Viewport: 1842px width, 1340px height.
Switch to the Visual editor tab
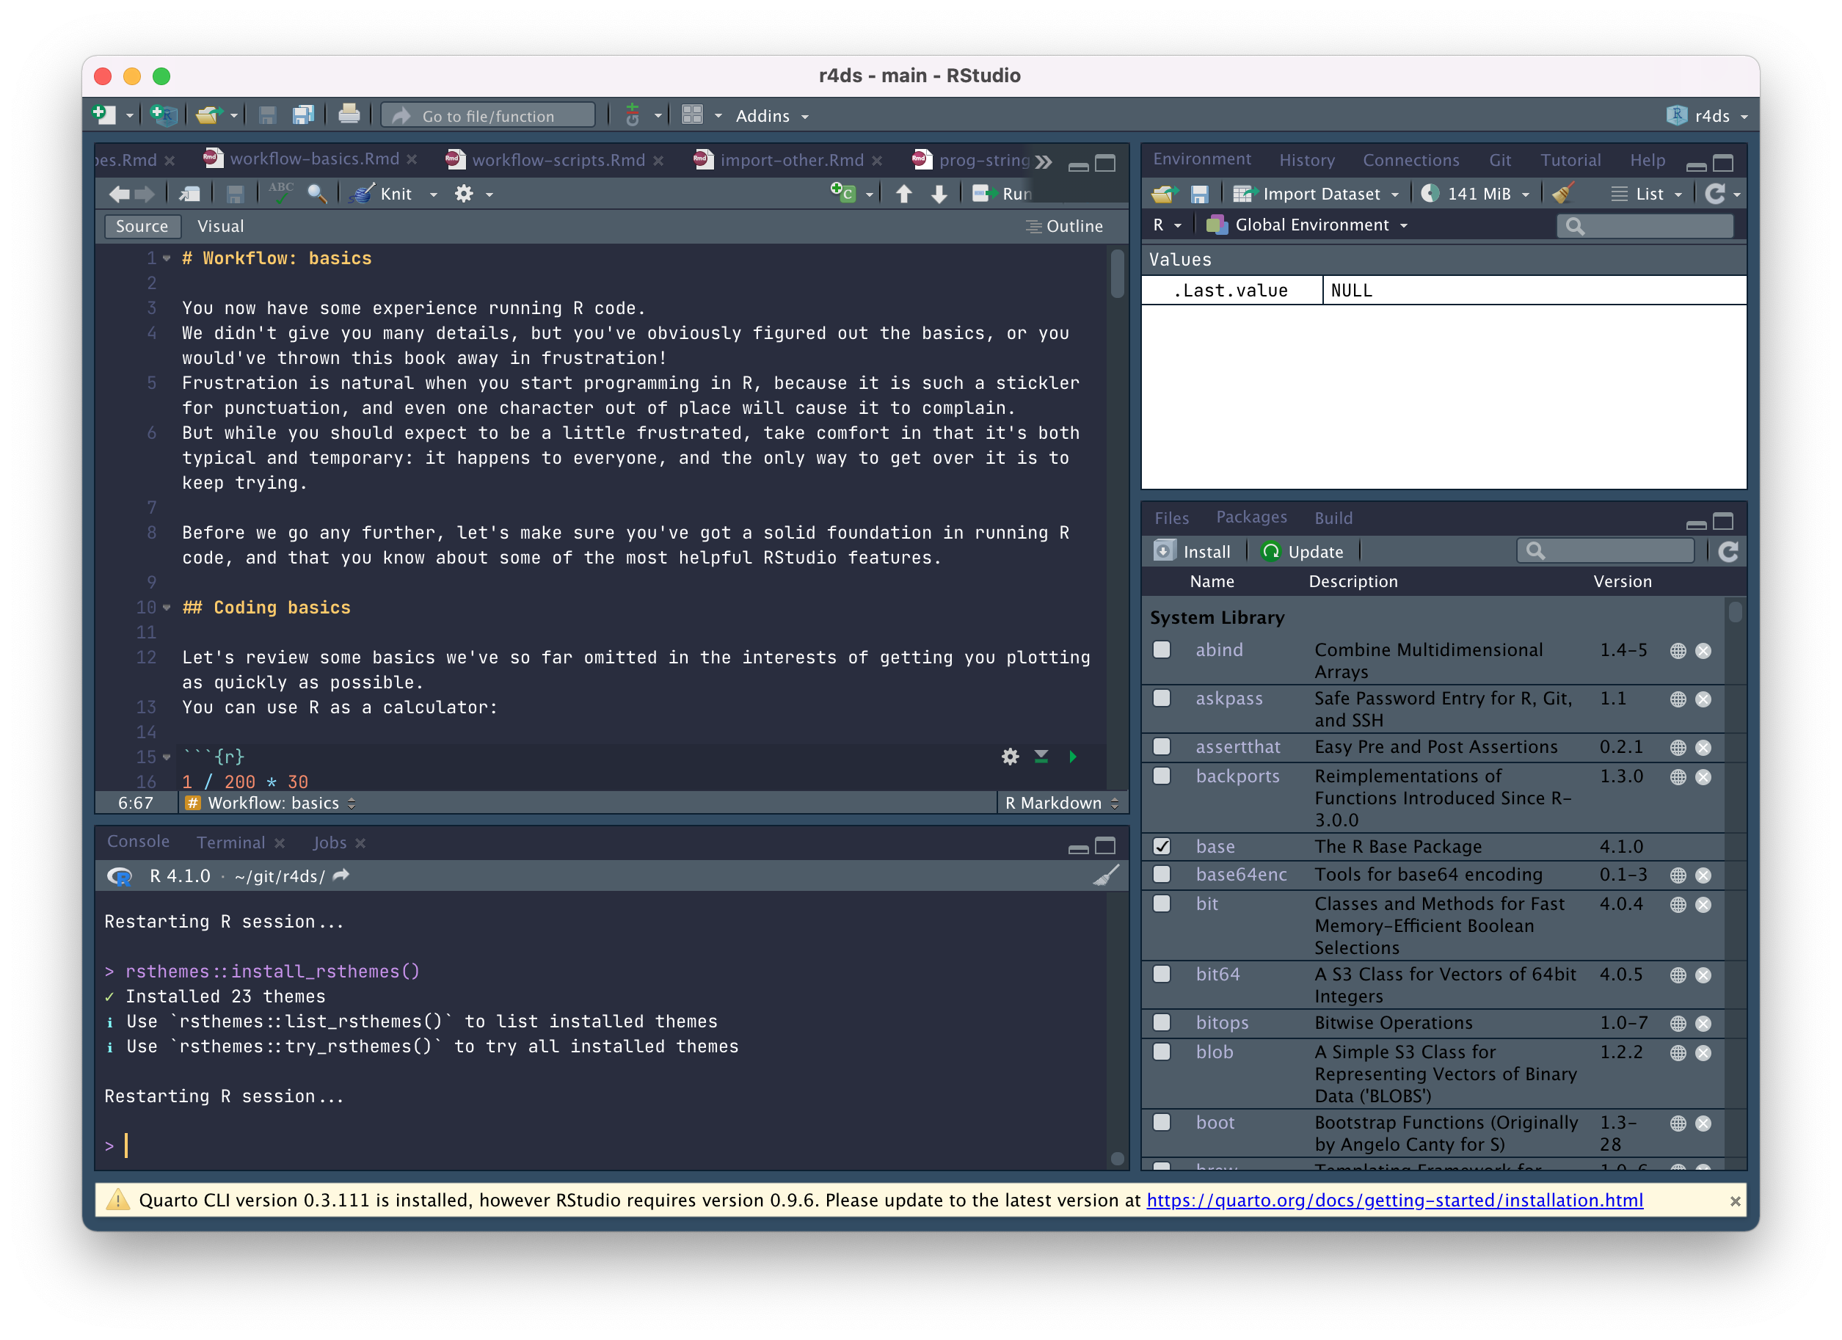pos(220,226)
